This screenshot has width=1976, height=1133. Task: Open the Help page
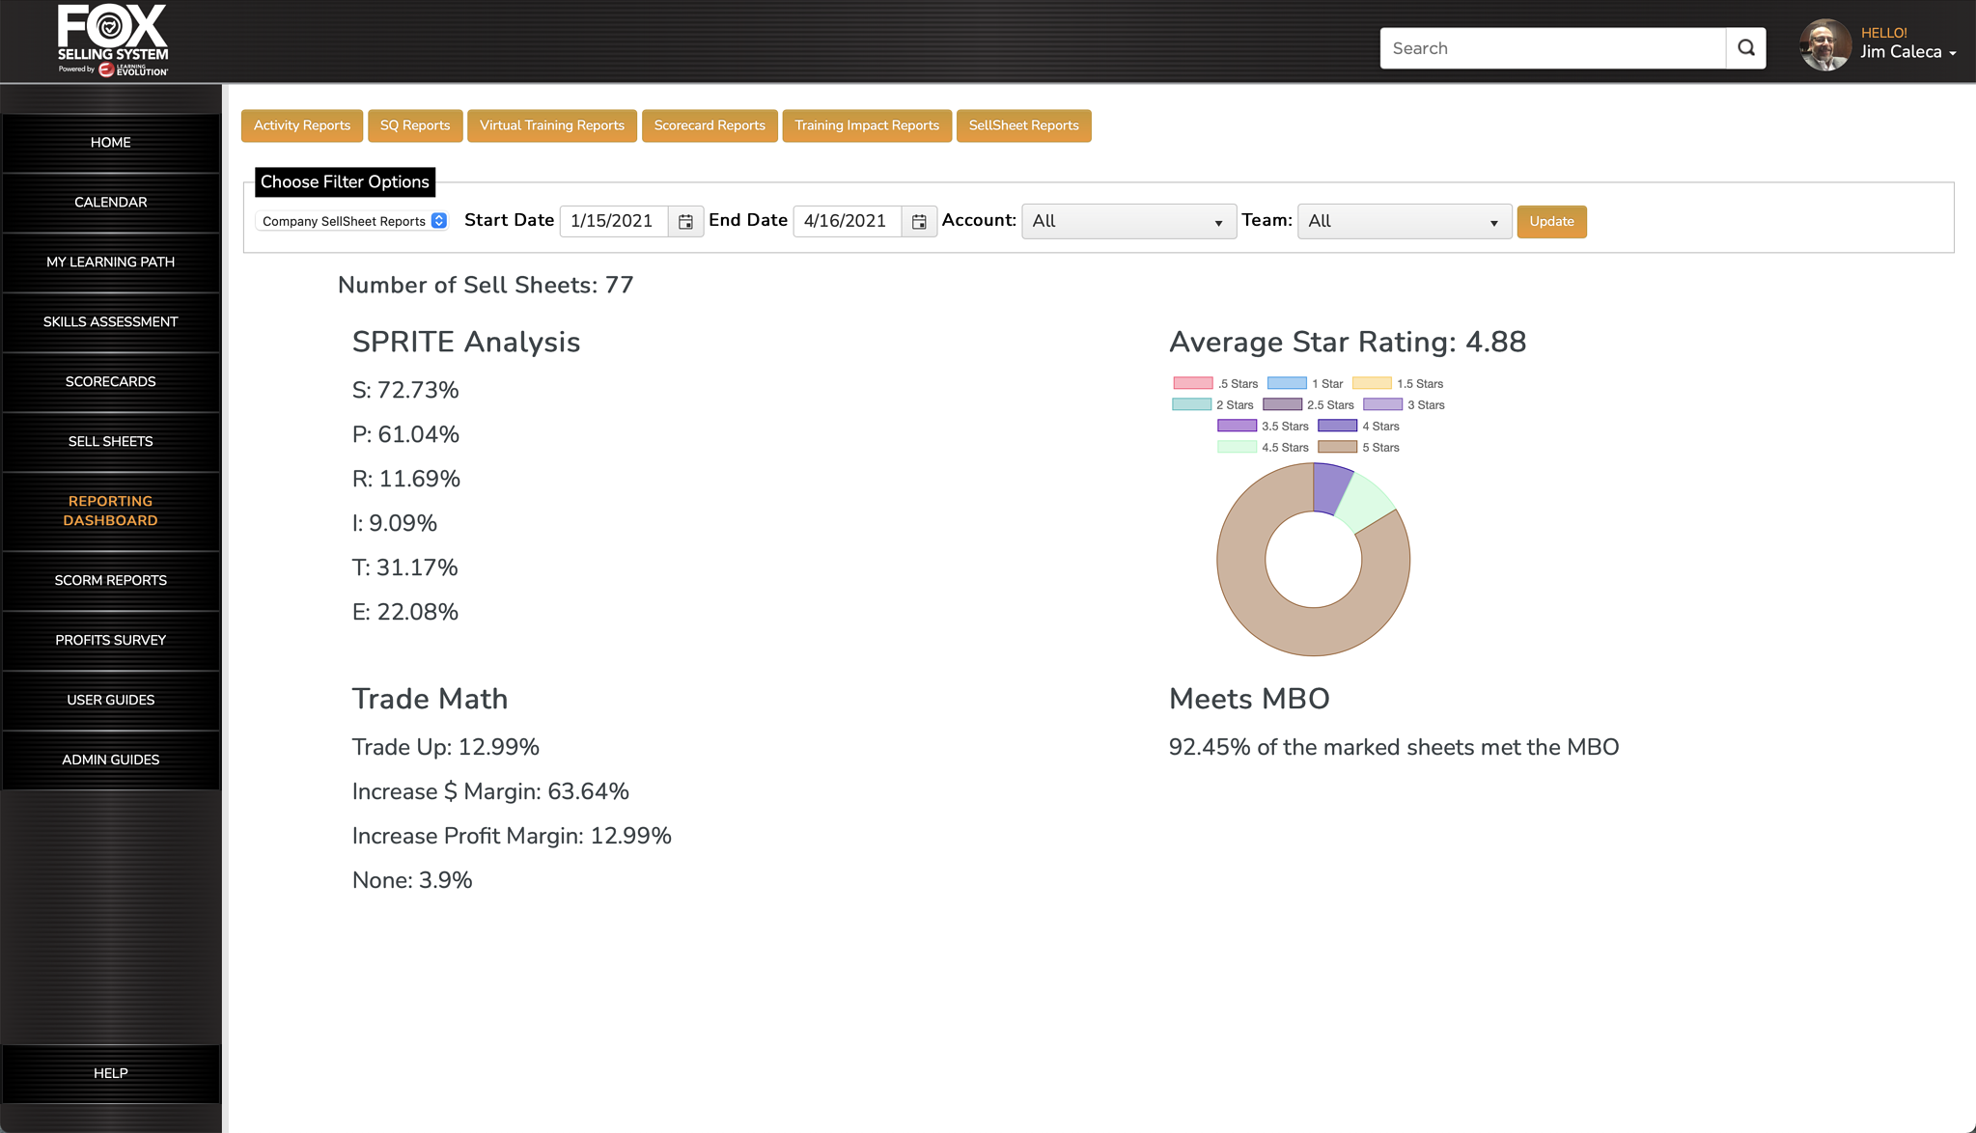coord(110,1072)
